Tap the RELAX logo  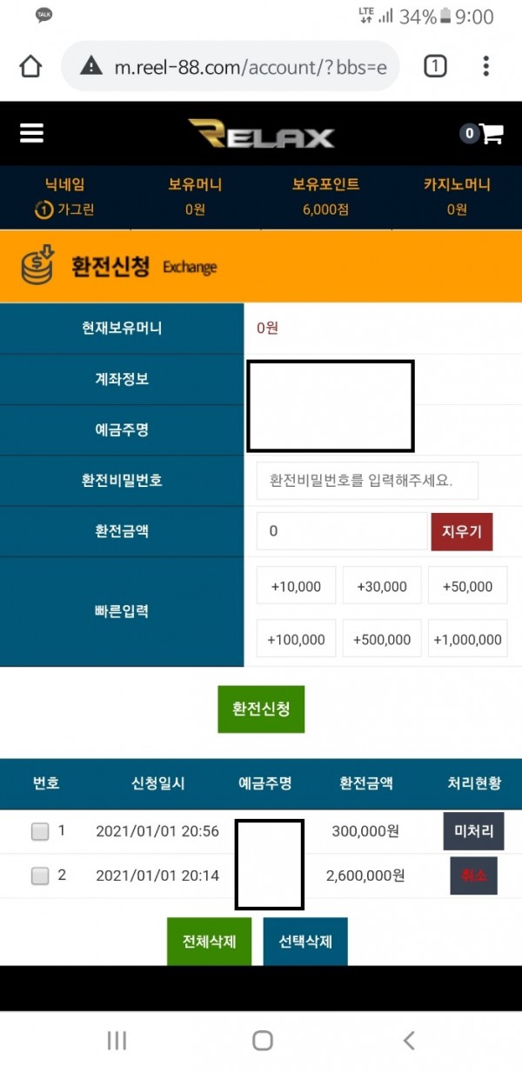pyautogui.click(x=261, y=134)
